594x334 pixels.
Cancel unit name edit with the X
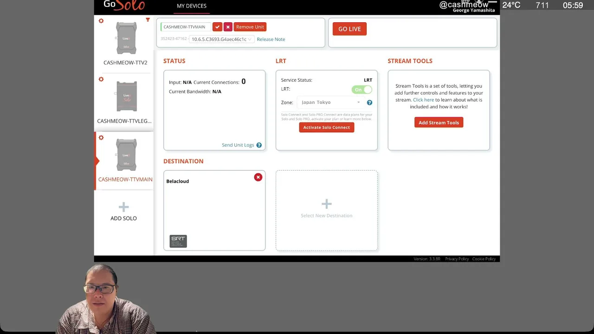click(228, 27)
